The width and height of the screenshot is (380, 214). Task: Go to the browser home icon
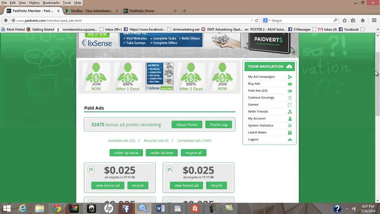pos(363,21)
